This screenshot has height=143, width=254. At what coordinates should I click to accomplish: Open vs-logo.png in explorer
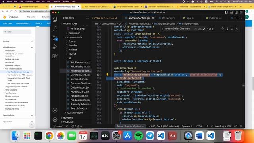(77, 29)
